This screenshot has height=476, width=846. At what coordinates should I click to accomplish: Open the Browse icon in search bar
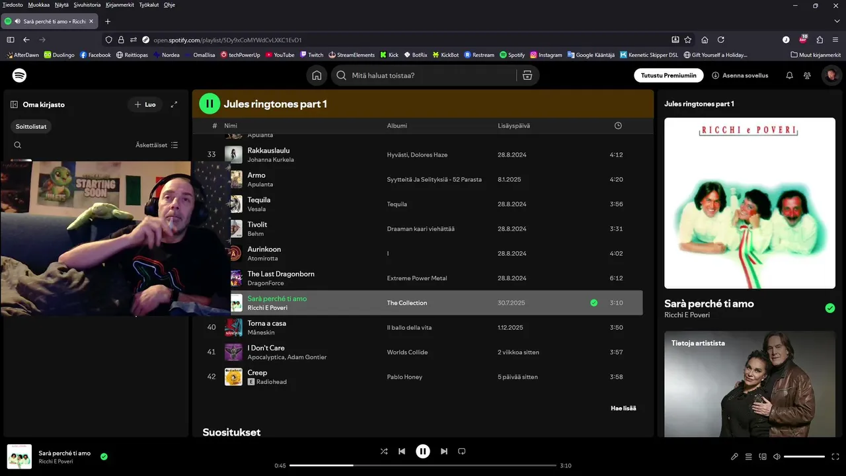coord(527,75)
